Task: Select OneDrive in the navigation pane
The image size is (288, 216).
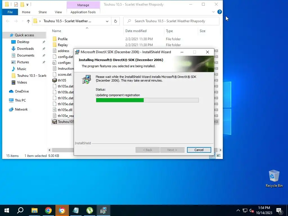Action: pyautogui.click(x=22, y=91)
